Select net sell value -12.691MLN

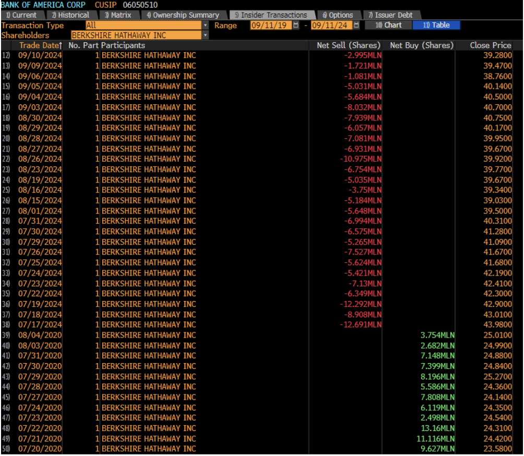click(361, 325)
